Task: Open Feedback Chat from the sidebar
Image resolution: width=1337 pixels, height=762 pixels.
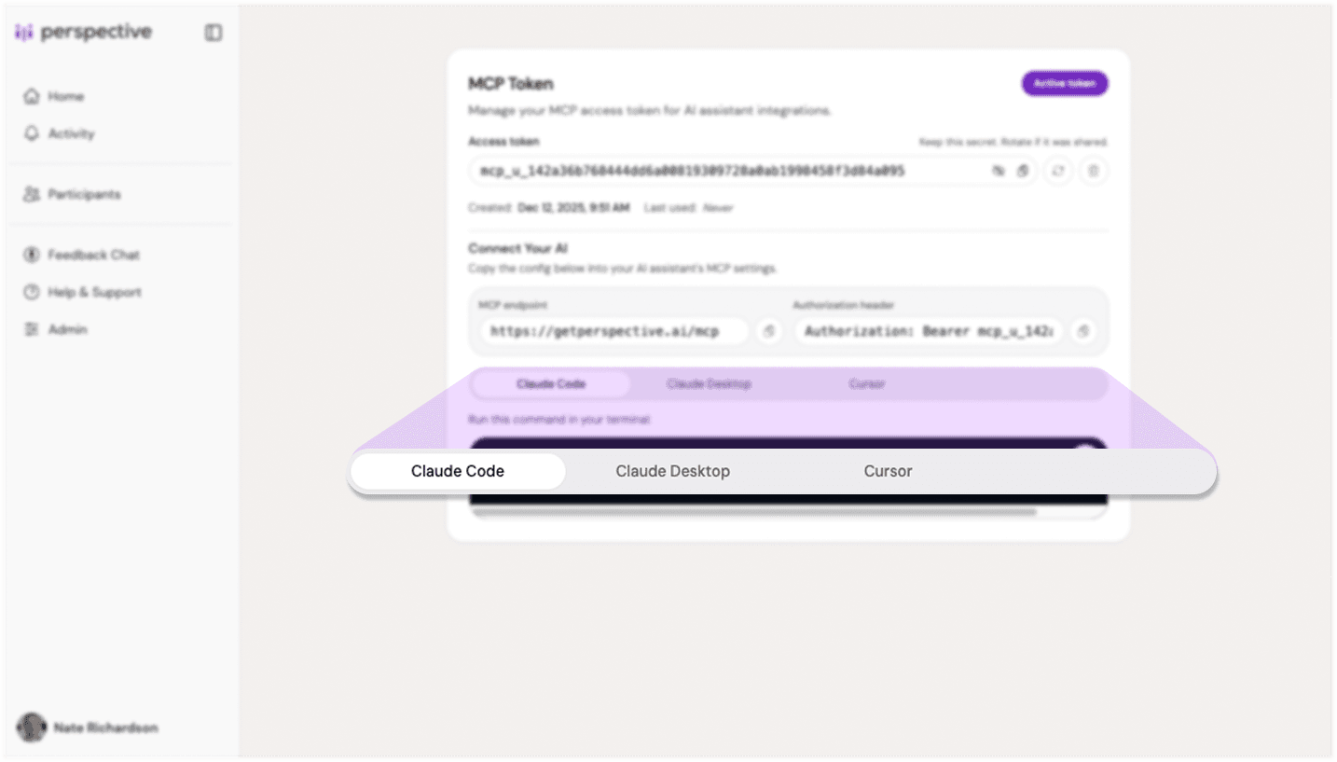Action: (x=93, y=254)
